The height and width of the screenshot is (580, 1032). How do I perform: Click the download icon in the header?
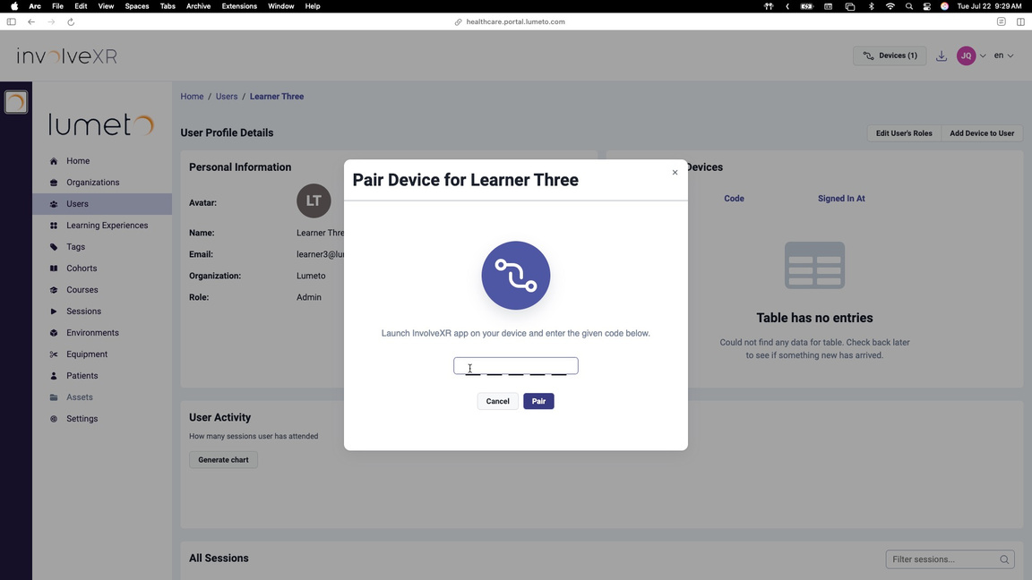[942, 55]
